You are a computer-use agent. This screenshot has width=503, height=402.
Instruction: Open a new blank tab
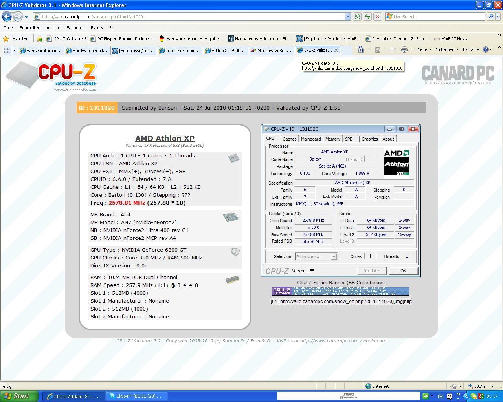(346, 50)
